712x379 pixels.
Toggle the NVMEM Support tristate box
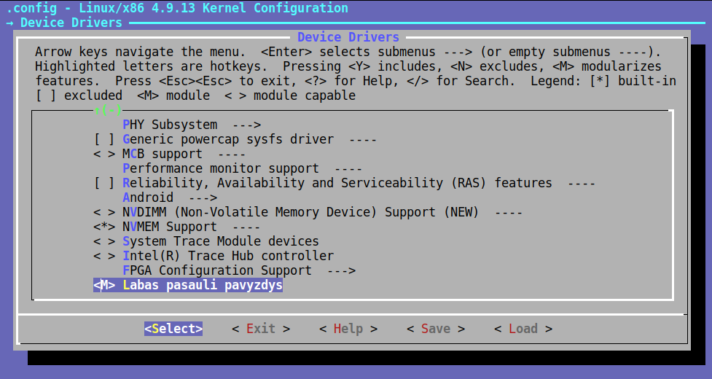pyautogui.click(x=104, y=227)
